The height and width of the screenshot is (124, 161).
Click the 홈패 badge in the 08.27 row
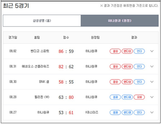[115, 112]
